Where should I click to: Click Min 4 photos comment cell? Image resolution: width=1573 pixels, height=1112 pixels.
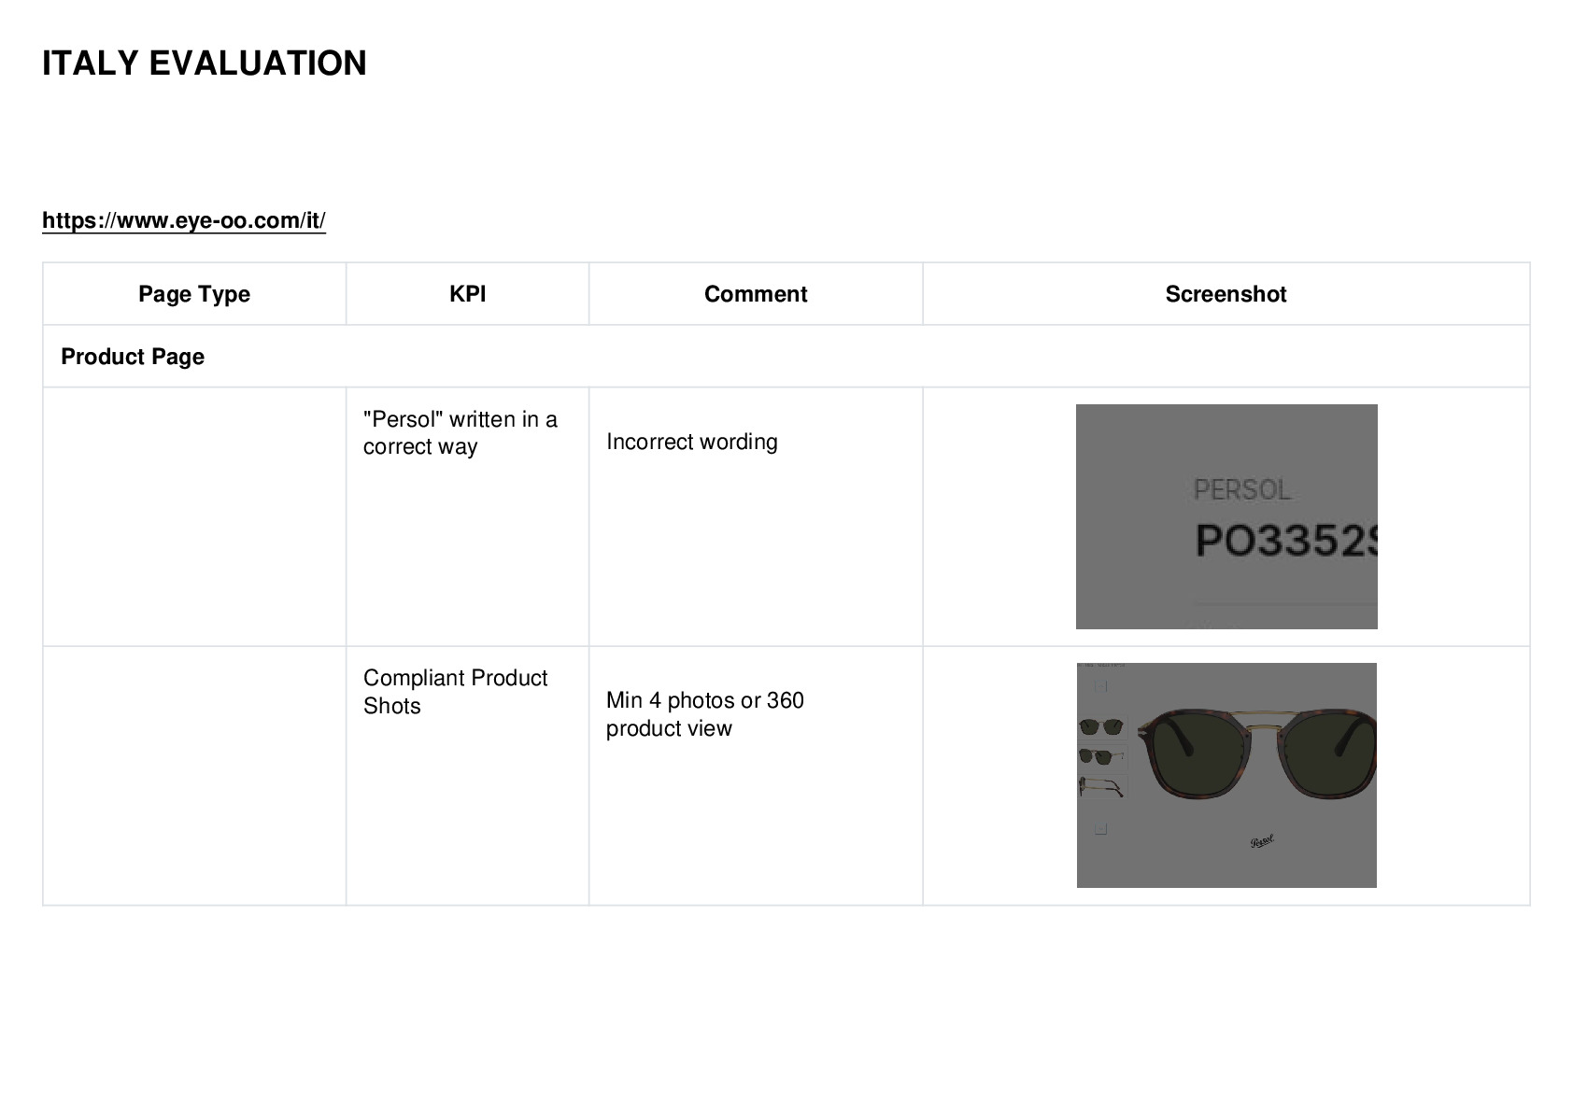pyautogui.click(x=756, y=776)
